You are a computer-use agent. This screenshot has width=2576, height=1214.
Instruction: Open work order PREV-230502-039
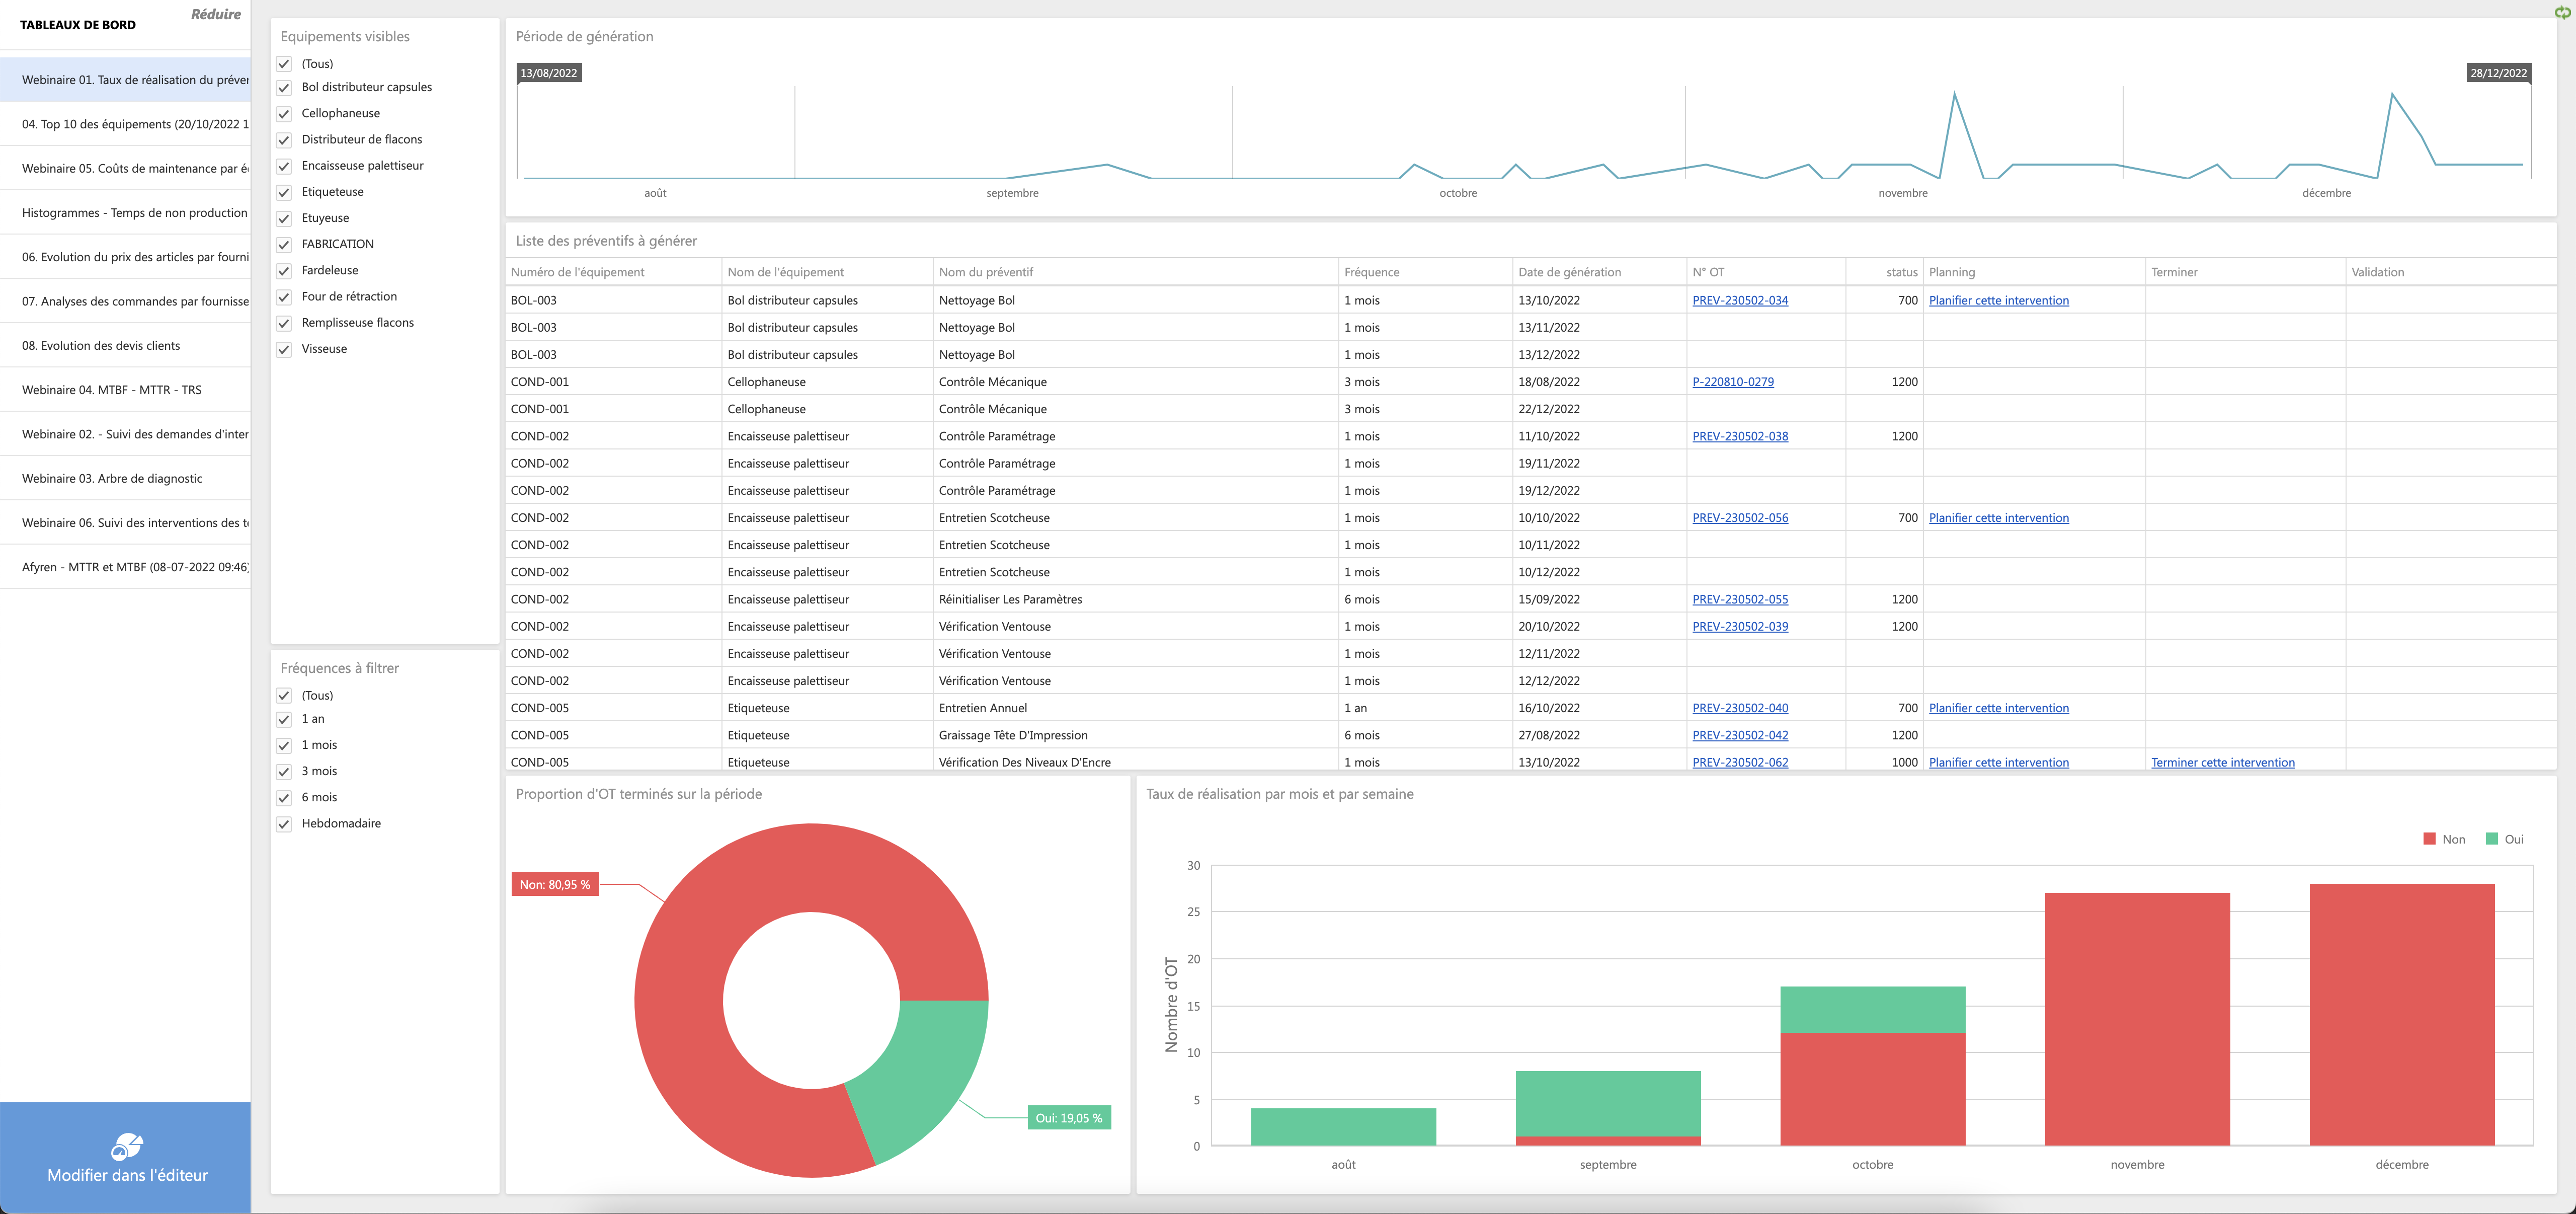(1740, 627)
